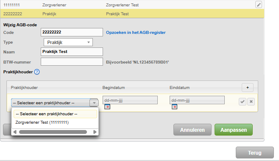Focus the Einddatum dd-mm-jjjj field
Screen dimensions: 279x161
(x=197, y=100)
